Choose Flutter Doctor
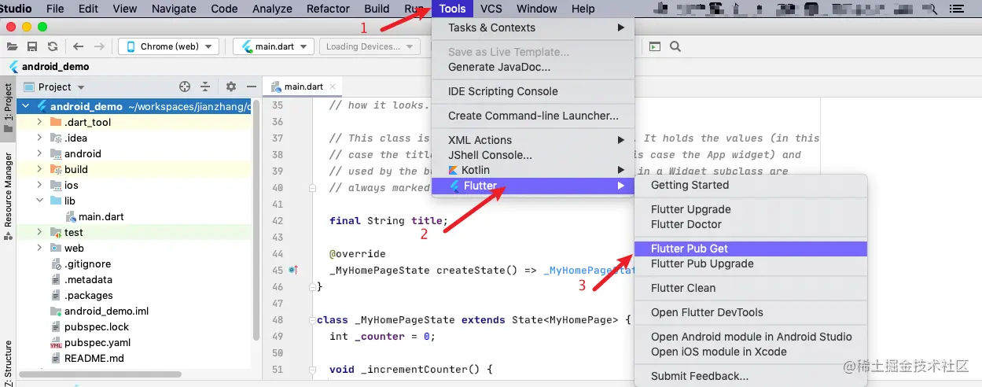This screenshot has height=387, width=982. pyautogui.click(x=750, y=224)
